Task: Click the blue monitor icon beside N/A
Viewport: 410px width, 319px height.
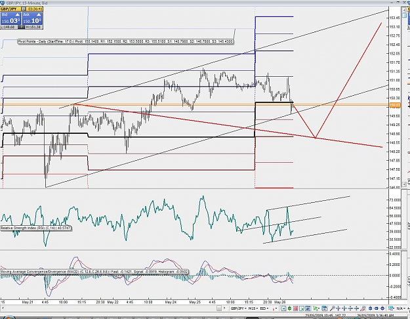Action: (x=391, y=308)
